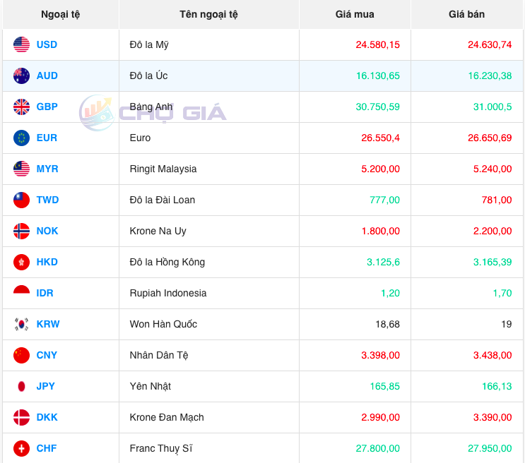Screen dimensions: 525x463
Task: Click the United States flag icon
Action: [x=21, y=44]
